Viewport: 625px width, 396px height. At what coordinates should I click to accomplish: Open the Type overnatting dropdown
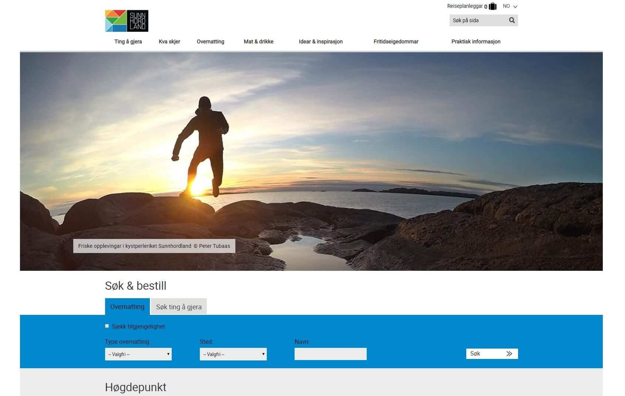138,354
